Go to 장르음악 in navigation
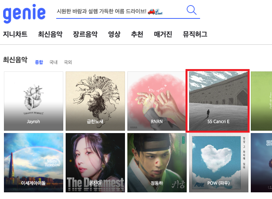This screenshot has height=199, width=272. (85, 34)
